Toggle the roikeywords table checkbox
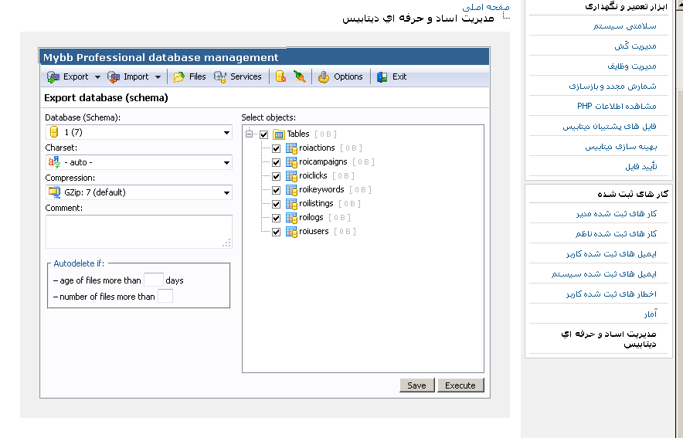Screen dimensions: 683x438 pyautogui.click(x=276, y=190)
